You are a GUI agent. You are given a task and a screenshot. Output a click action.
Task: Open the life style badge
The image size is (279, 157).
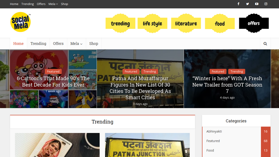[152, 23]
